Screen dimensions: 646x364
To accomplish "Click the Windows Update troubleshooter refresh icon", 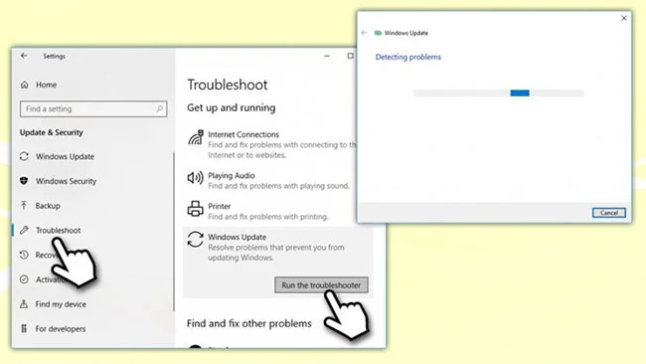I will 195,239.
